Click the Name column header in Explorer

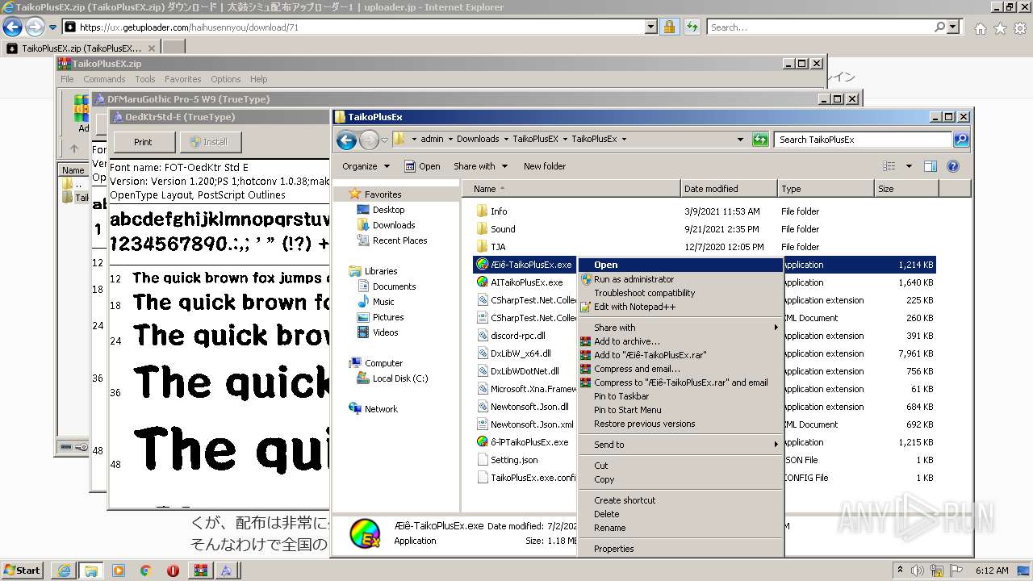click(571, 189)
